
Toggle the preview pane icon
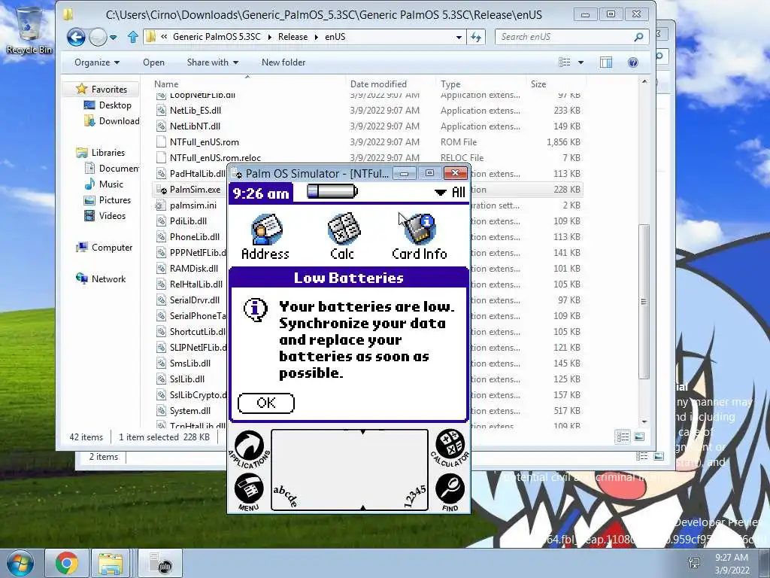click(x=606, y=62)
